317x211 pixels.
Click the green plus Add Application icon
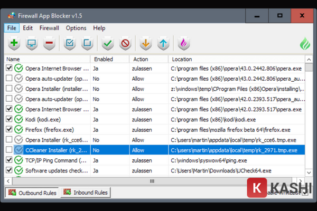click(14, 44)
